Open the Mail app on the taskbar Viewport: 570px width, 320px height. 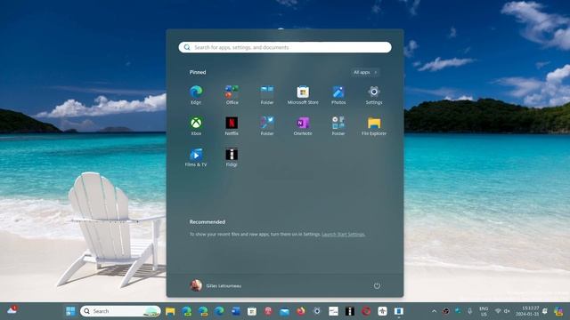284,311
